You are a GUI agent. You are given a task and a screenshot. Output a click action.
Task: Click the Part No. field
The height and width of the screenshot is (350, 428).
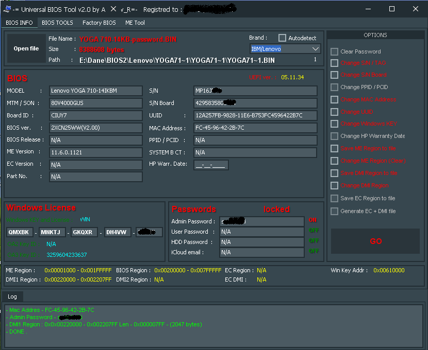(96, 177)
